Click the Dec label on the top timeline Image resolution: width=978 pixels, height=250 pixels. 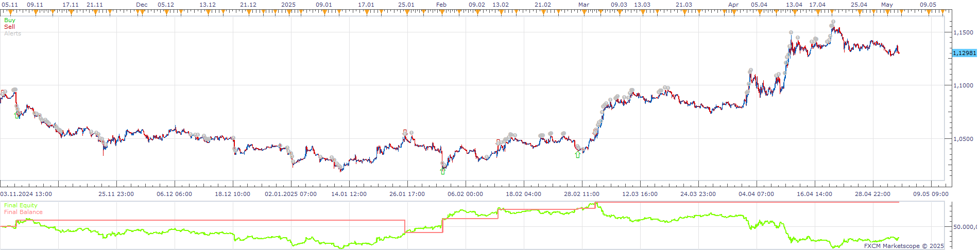coord(142,5)
